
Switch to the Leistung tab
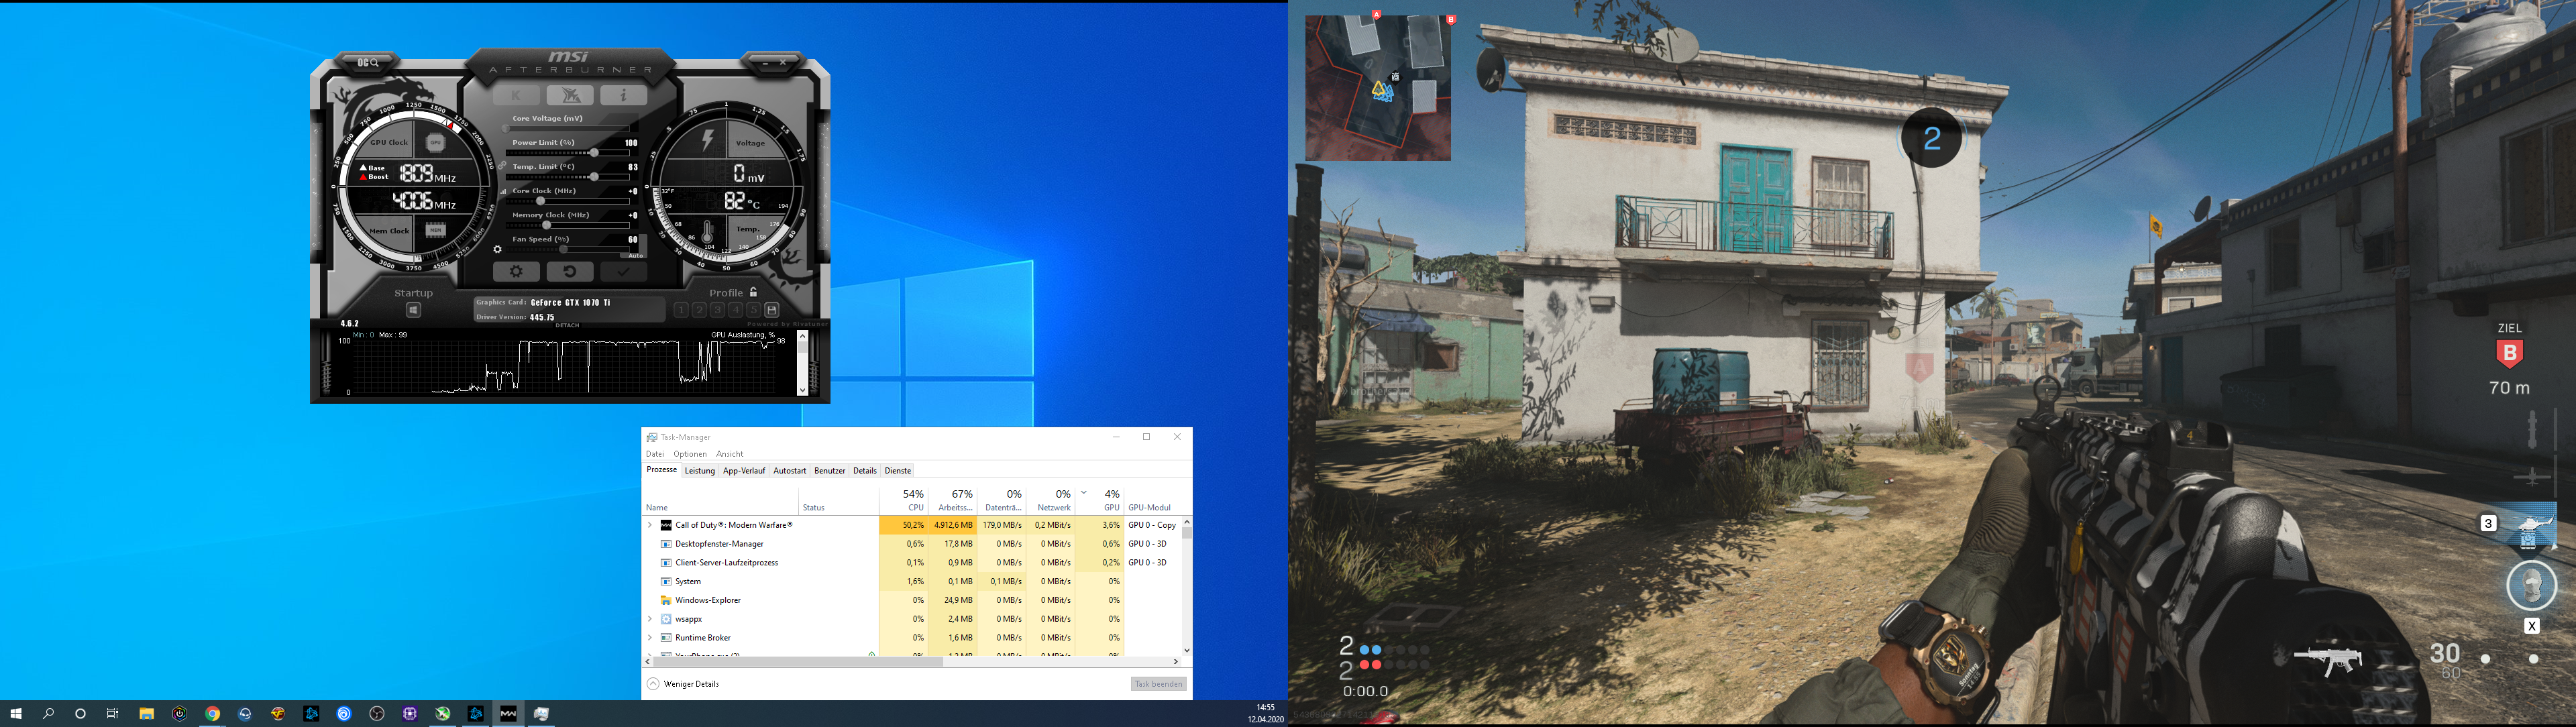point(699,471)
